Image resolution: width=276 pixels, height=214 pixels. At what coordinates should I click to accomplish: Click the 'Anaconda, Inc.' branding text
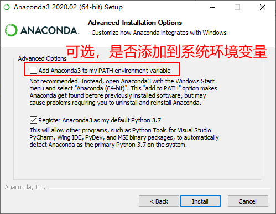(x=25, y=187)
